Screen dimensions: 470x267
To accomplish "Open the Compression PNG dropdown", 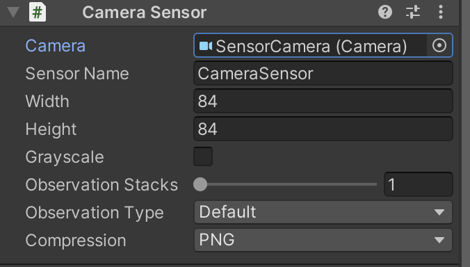I will pos(323,240).
